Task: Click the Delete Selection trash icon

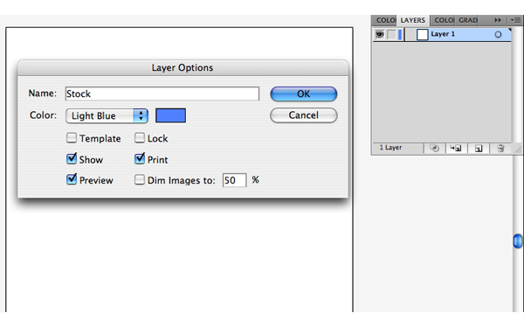Action: pos(500,148)
